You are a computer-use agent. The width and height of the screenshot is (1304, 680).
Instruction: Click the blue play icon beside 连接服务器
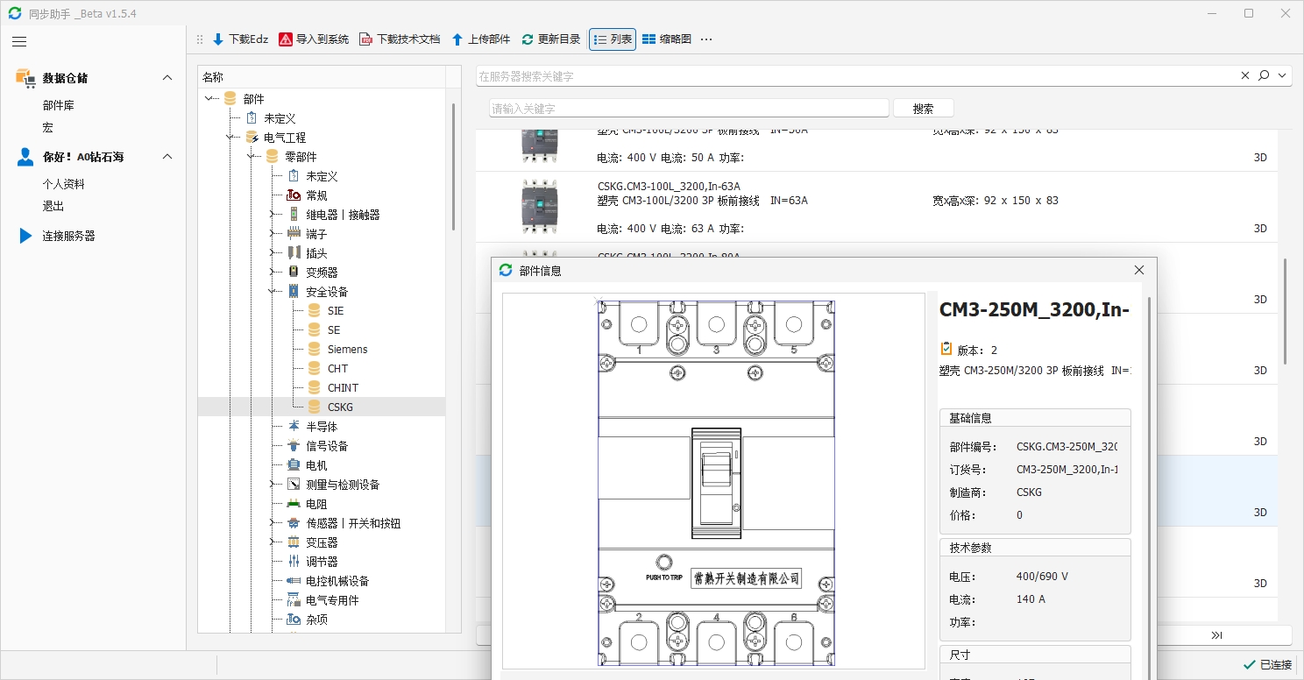pyautogui.click(x=25, y=236)
